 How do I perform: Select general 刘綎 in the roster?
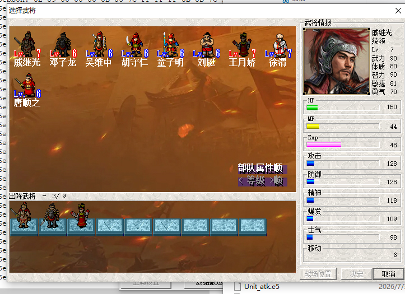[206, 49]
